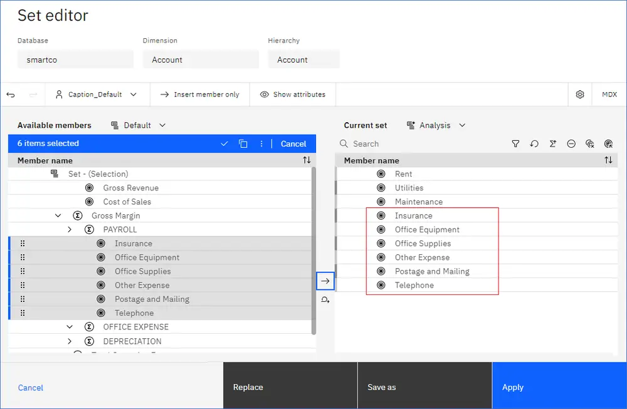Toggle Show attributes

pyautogui.click(x=293, y=94)
